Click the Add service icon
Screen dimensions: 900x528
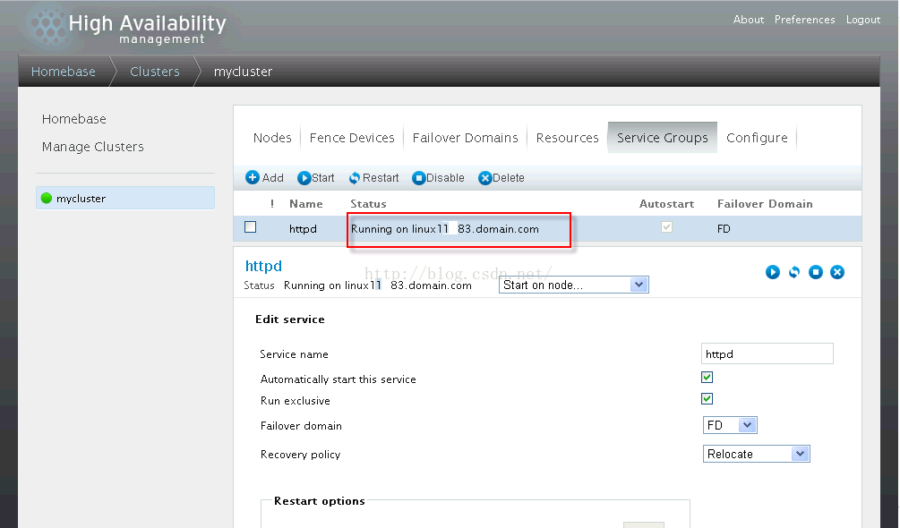point(252,178)
